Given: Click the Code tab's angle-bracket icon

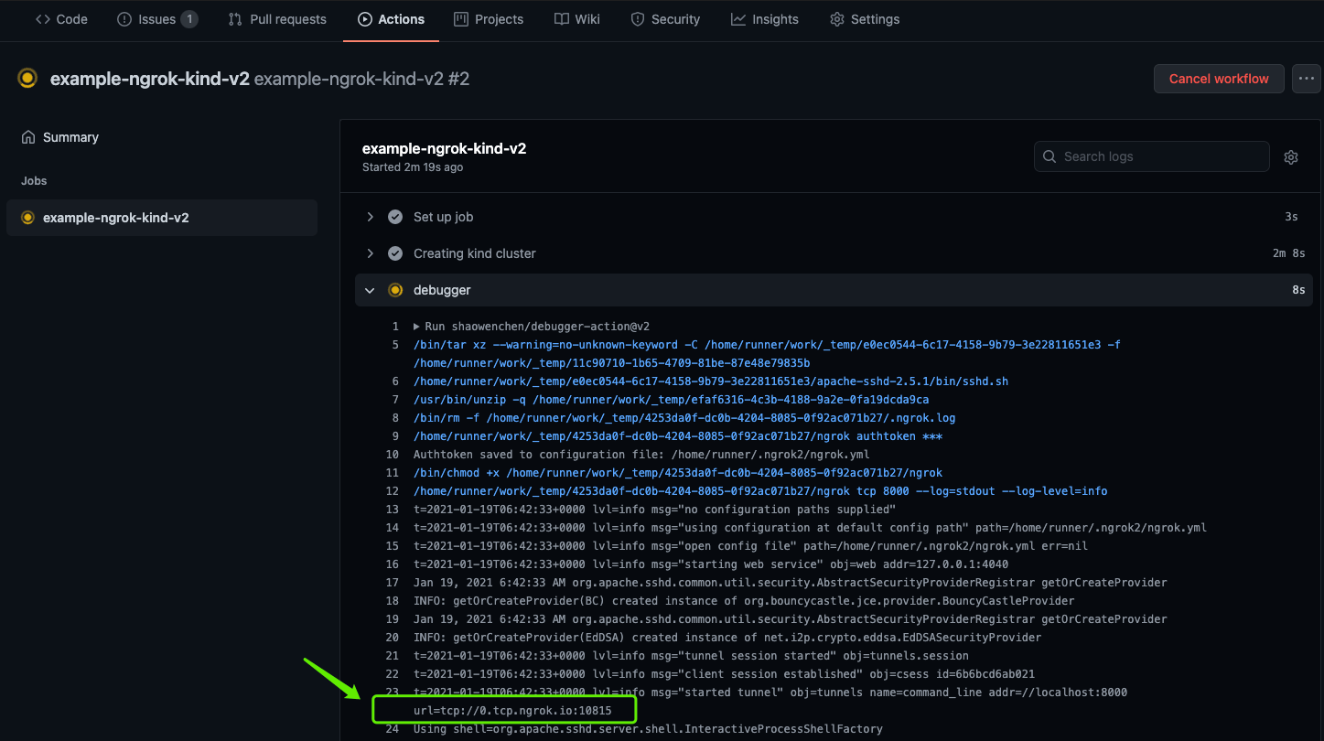Looking at the screenshot, I should [43, 19].
